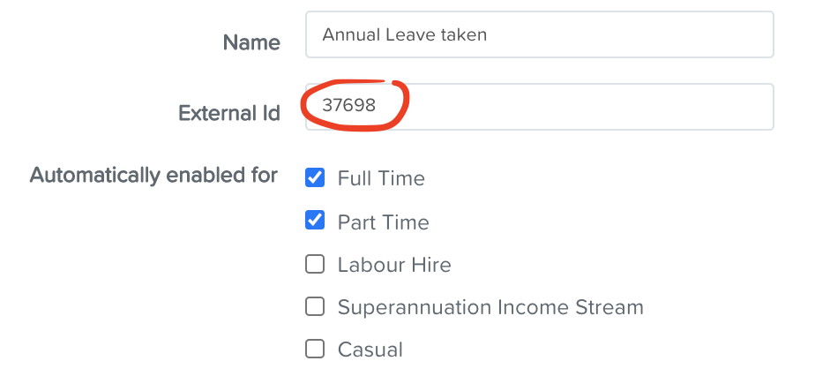Place cursor after 'taken' in Name field
Screen dimensions: 815x376
[x=488, y=34]
